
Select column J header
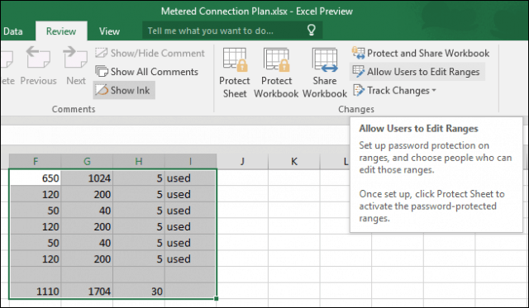(x=242, y=161)
